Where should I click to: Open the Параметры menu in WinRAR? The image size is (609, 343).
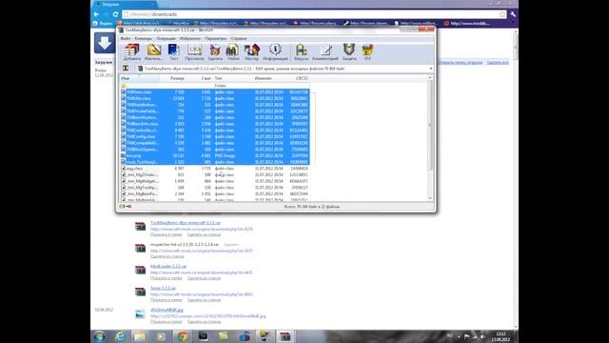point(216,38)
